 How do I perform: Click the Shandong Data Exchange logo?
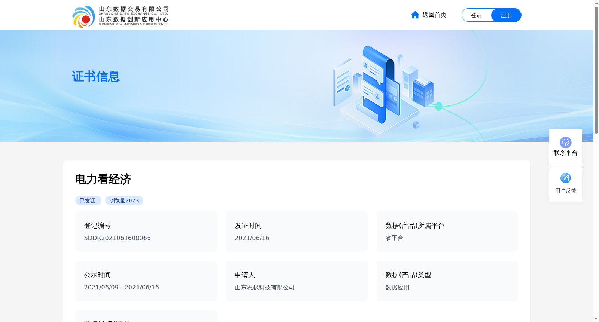tap(120, 16)
